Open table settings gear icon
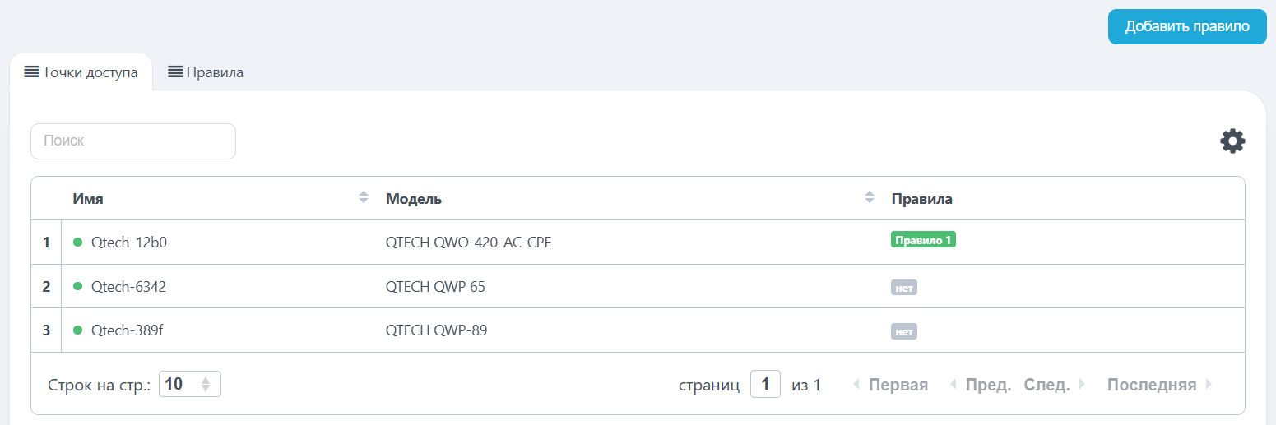Image resolution: width=1276 pixels, height=425 pixels. [x=1232, y=141]
